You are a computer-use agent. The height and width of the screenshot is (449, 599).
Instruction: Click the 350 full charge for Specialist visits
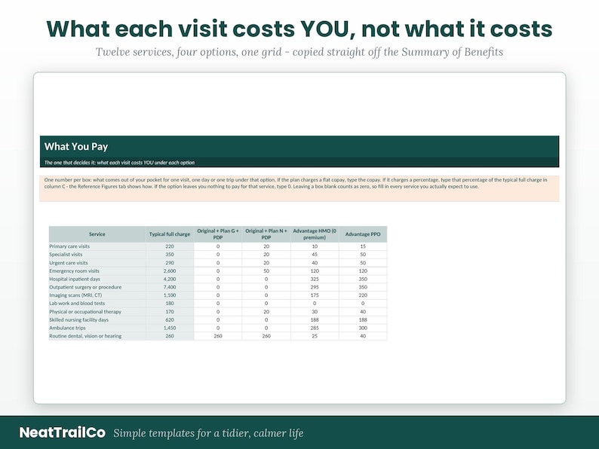point(170,255)
